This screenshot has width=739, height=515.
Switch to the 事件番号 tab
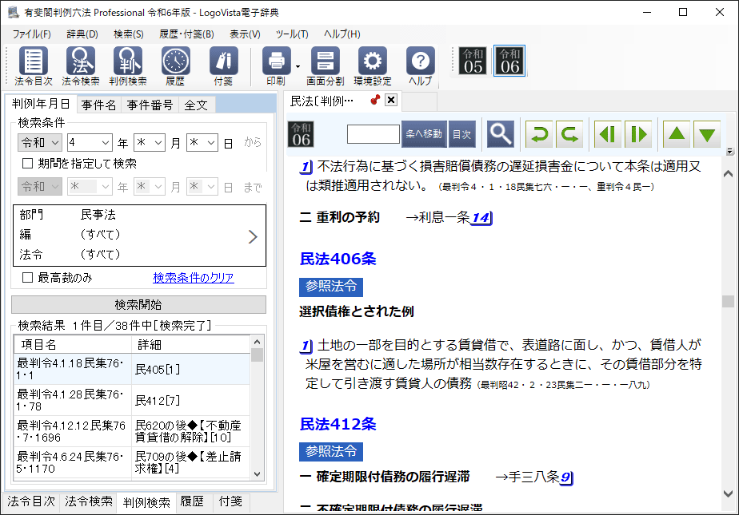(149, 105)
